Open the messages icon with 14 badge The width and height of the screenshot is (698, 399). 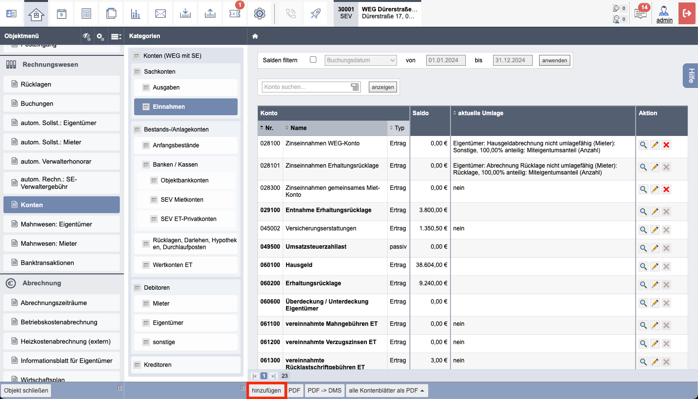(x=641, y=13)
